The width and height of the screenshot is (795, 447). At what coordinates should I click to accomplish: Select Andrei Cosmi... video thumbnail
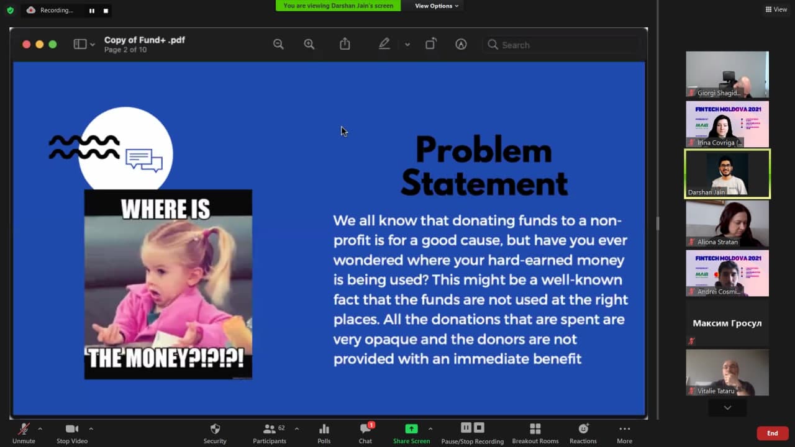[x=727, y=273]
